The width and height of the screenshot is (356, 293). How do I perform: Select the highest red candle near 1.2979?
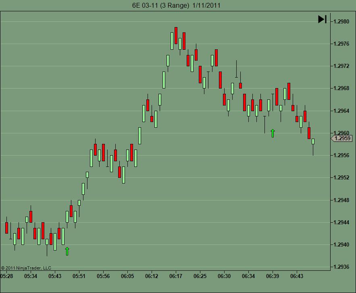(176, 36)
